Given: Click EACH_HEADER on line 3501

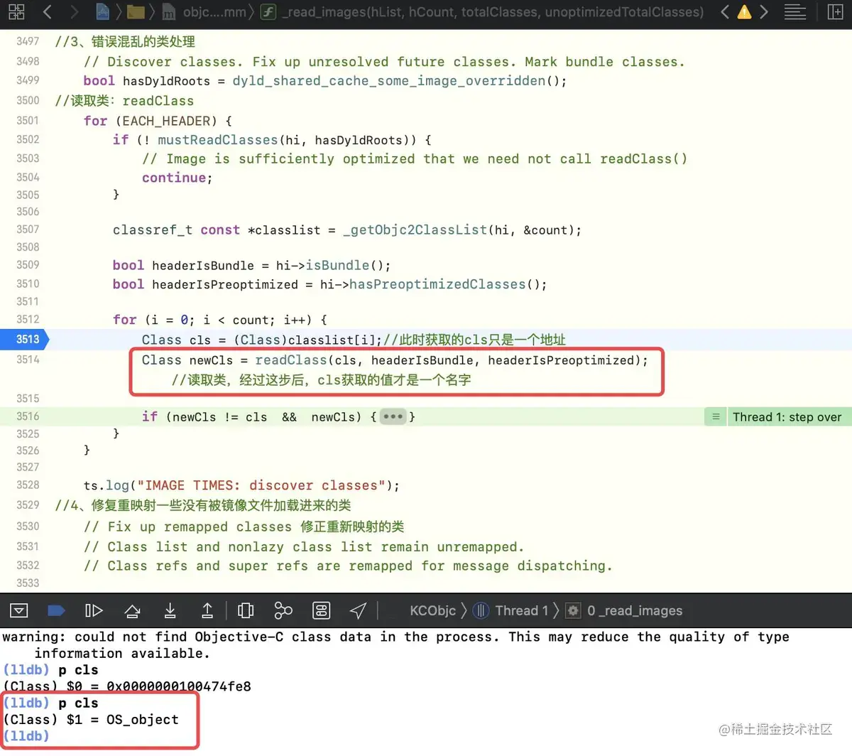Looking at the screenshot, I should click(168, 121).
